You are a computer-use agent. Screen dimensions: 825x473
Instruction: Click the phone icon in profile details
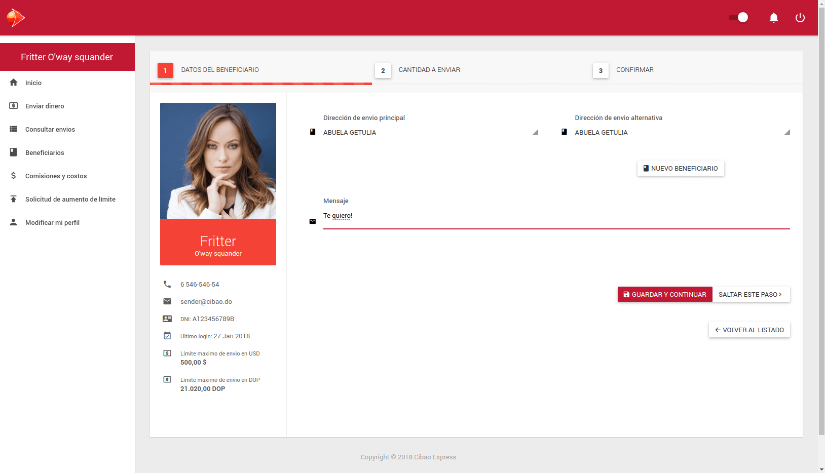[167, 284]
